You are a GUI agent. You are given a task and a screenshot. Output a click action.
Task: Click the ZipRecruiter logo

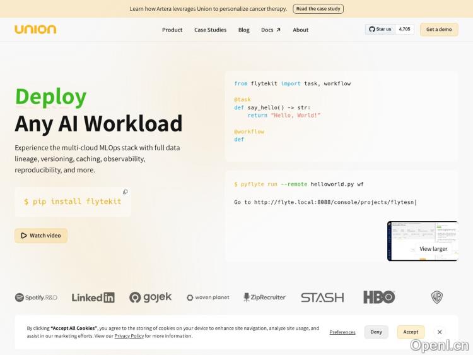point(264,298)
